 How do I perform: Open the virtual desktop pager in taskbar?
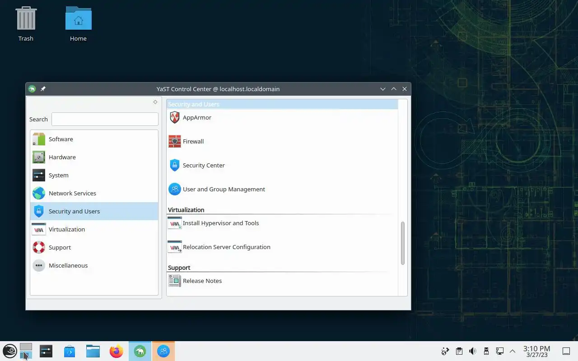[x=26, y=351]
